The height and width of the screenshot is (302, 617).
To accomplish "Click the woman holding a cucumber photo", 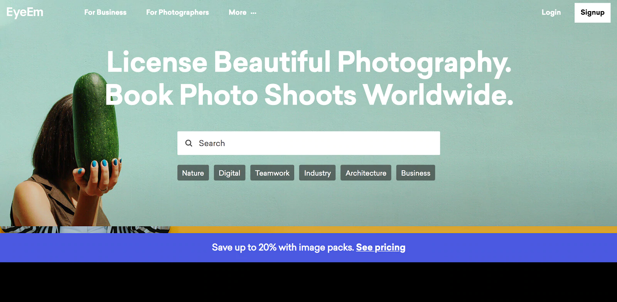I will point(69,162).
